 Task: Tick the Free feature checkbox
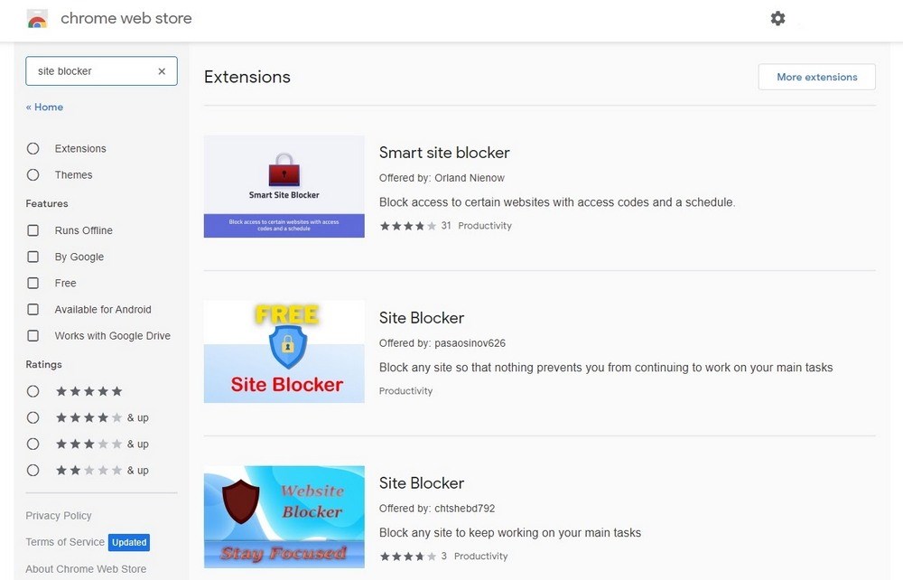point(33,284)
